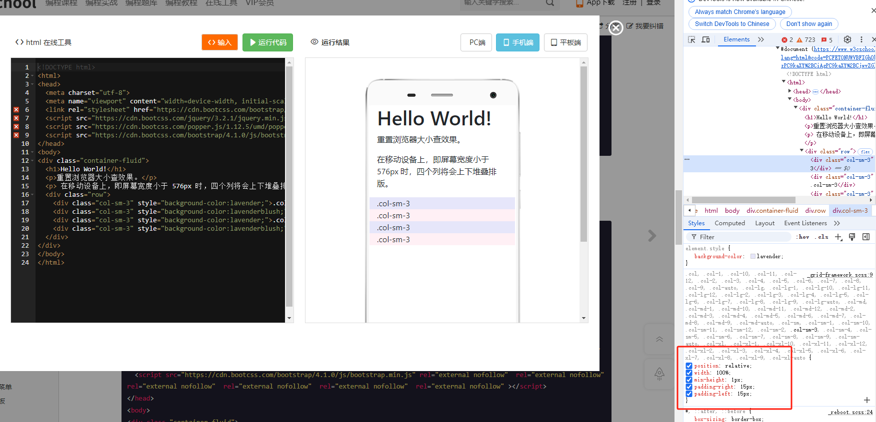
Task: Select 平板端 preview mode
Action: point(565,42)
